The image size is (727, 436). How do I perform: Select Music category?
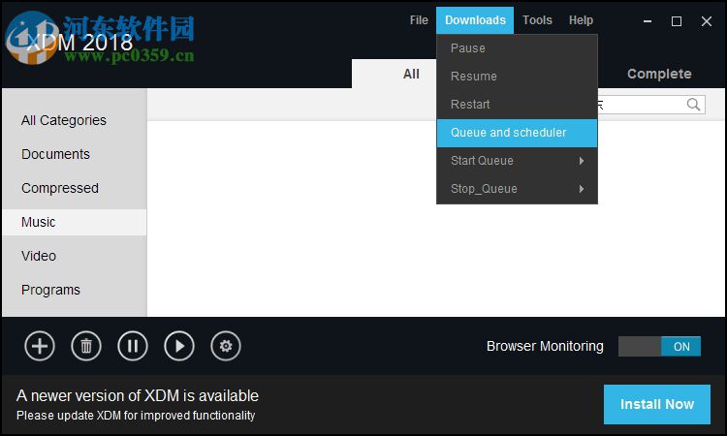tap(75, 223)
